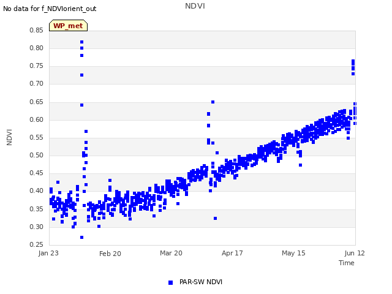The image size is (392, 294).
Task: Click the 0.35 y-axis tick label
Action: (36, 209)
